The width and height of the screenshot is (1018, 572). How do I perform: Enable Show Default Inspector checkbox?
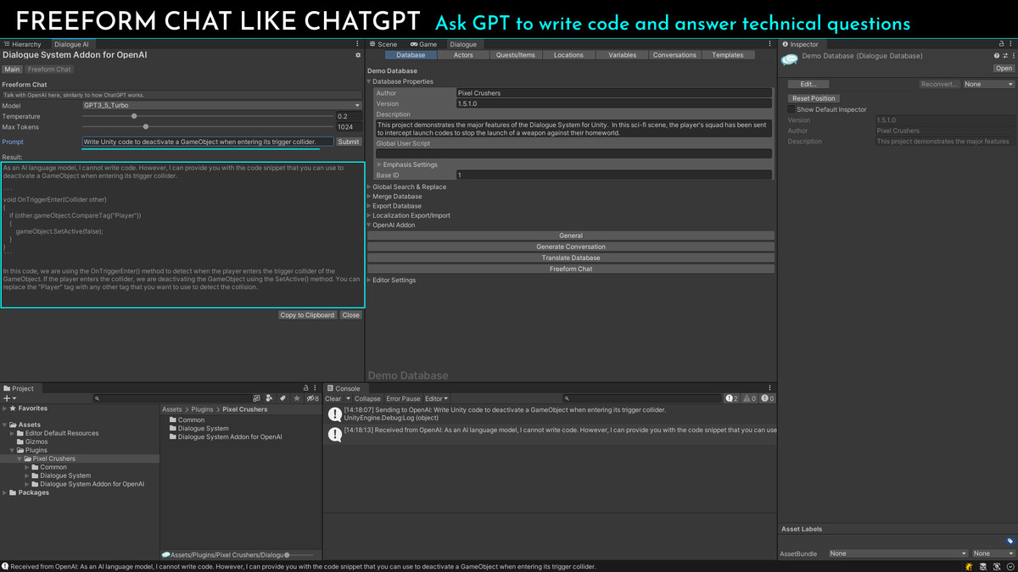791,109
